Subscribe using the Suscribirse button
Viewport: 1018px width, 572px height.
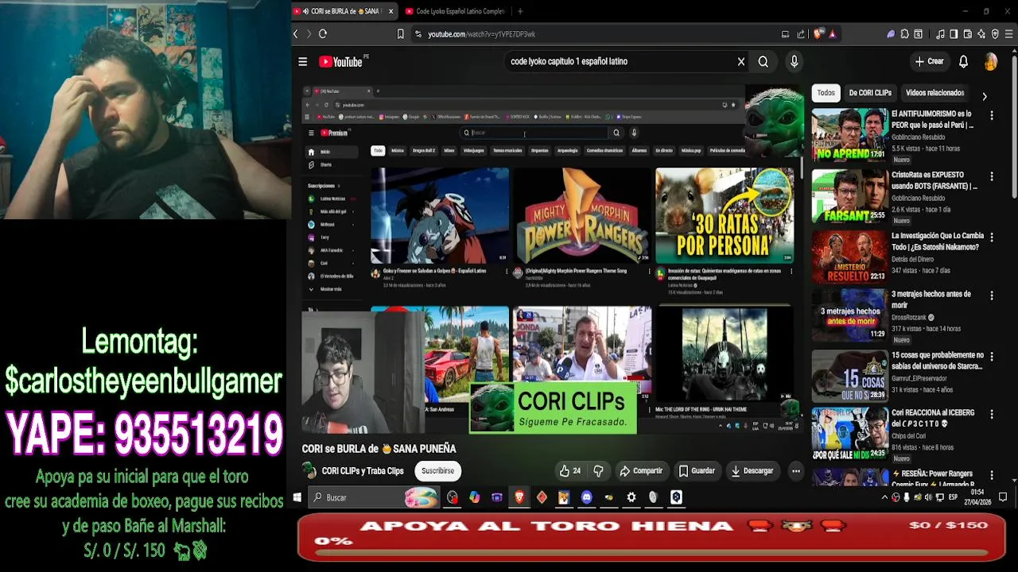(437, 470)
